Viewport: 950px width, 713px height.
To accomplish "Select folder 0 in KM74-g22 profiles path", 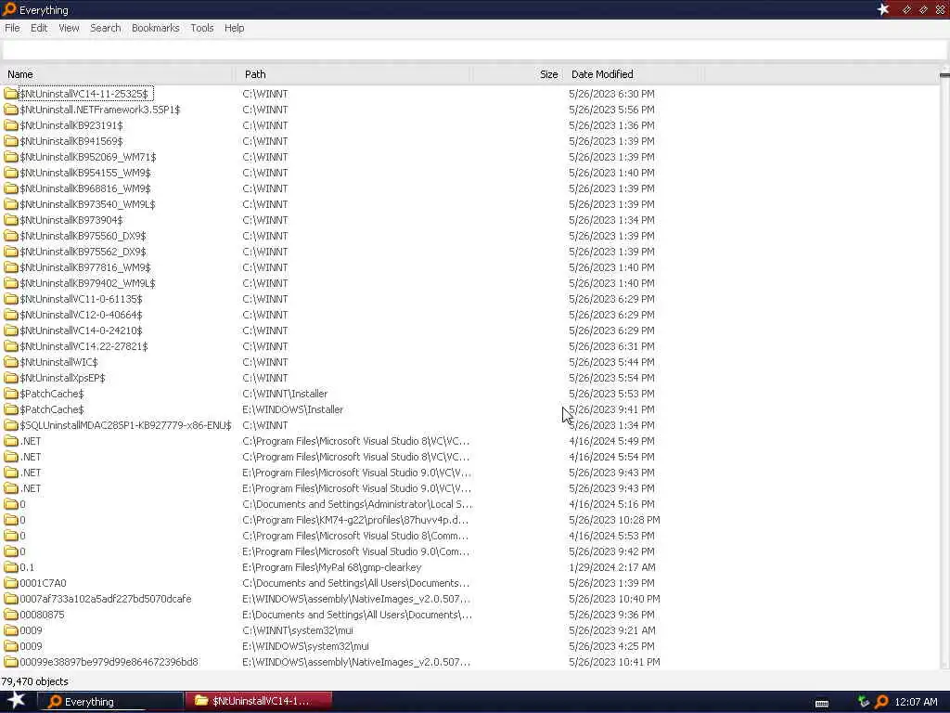I will (22, 520).
